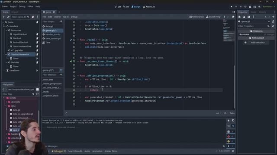
Task: Instantiate a child scene with link icon
Action: pyautogui.click(x=8, y=17)
